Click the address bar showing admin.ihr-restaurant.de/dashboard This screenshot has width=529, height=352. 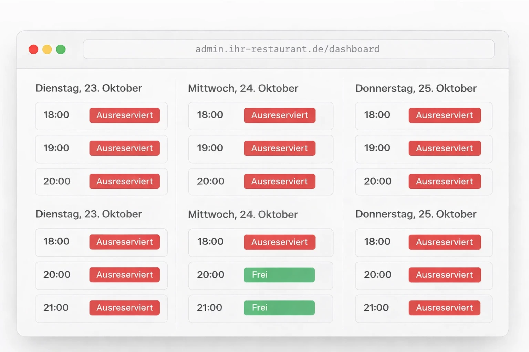coord(289,49)
